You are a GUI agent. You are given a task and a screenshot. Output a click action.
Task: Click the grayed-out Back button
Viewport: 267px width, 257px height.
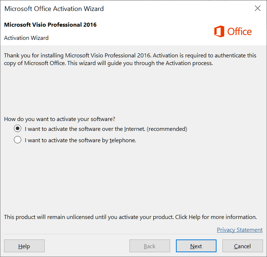tap(150, 246)
